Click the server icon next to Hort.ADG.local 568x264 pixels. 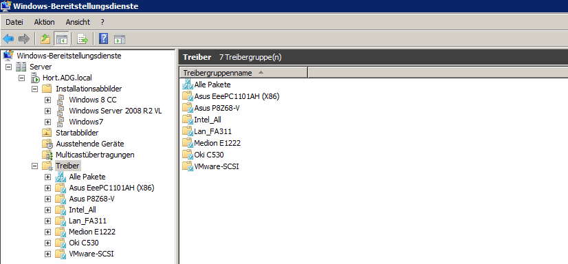[x=35, y=78]
